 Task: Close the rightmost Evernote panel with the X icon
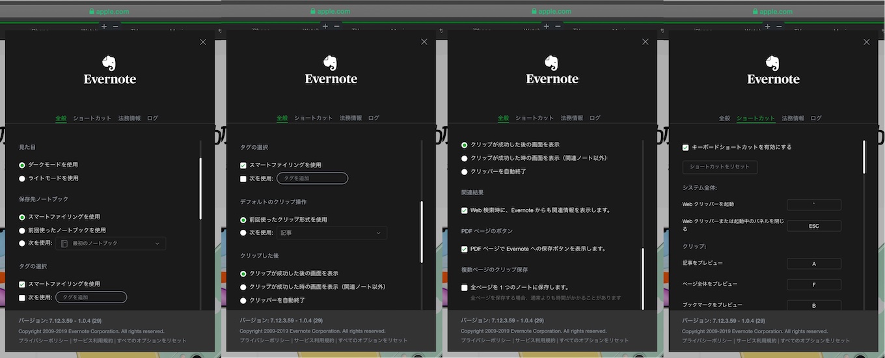pos(866,42)
